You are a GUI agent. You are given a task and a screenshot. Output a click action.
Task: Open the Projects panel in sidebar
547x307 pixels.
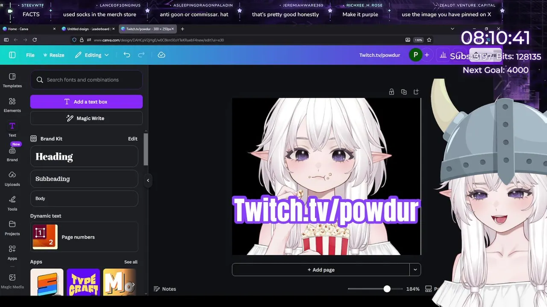click(12, 228)
